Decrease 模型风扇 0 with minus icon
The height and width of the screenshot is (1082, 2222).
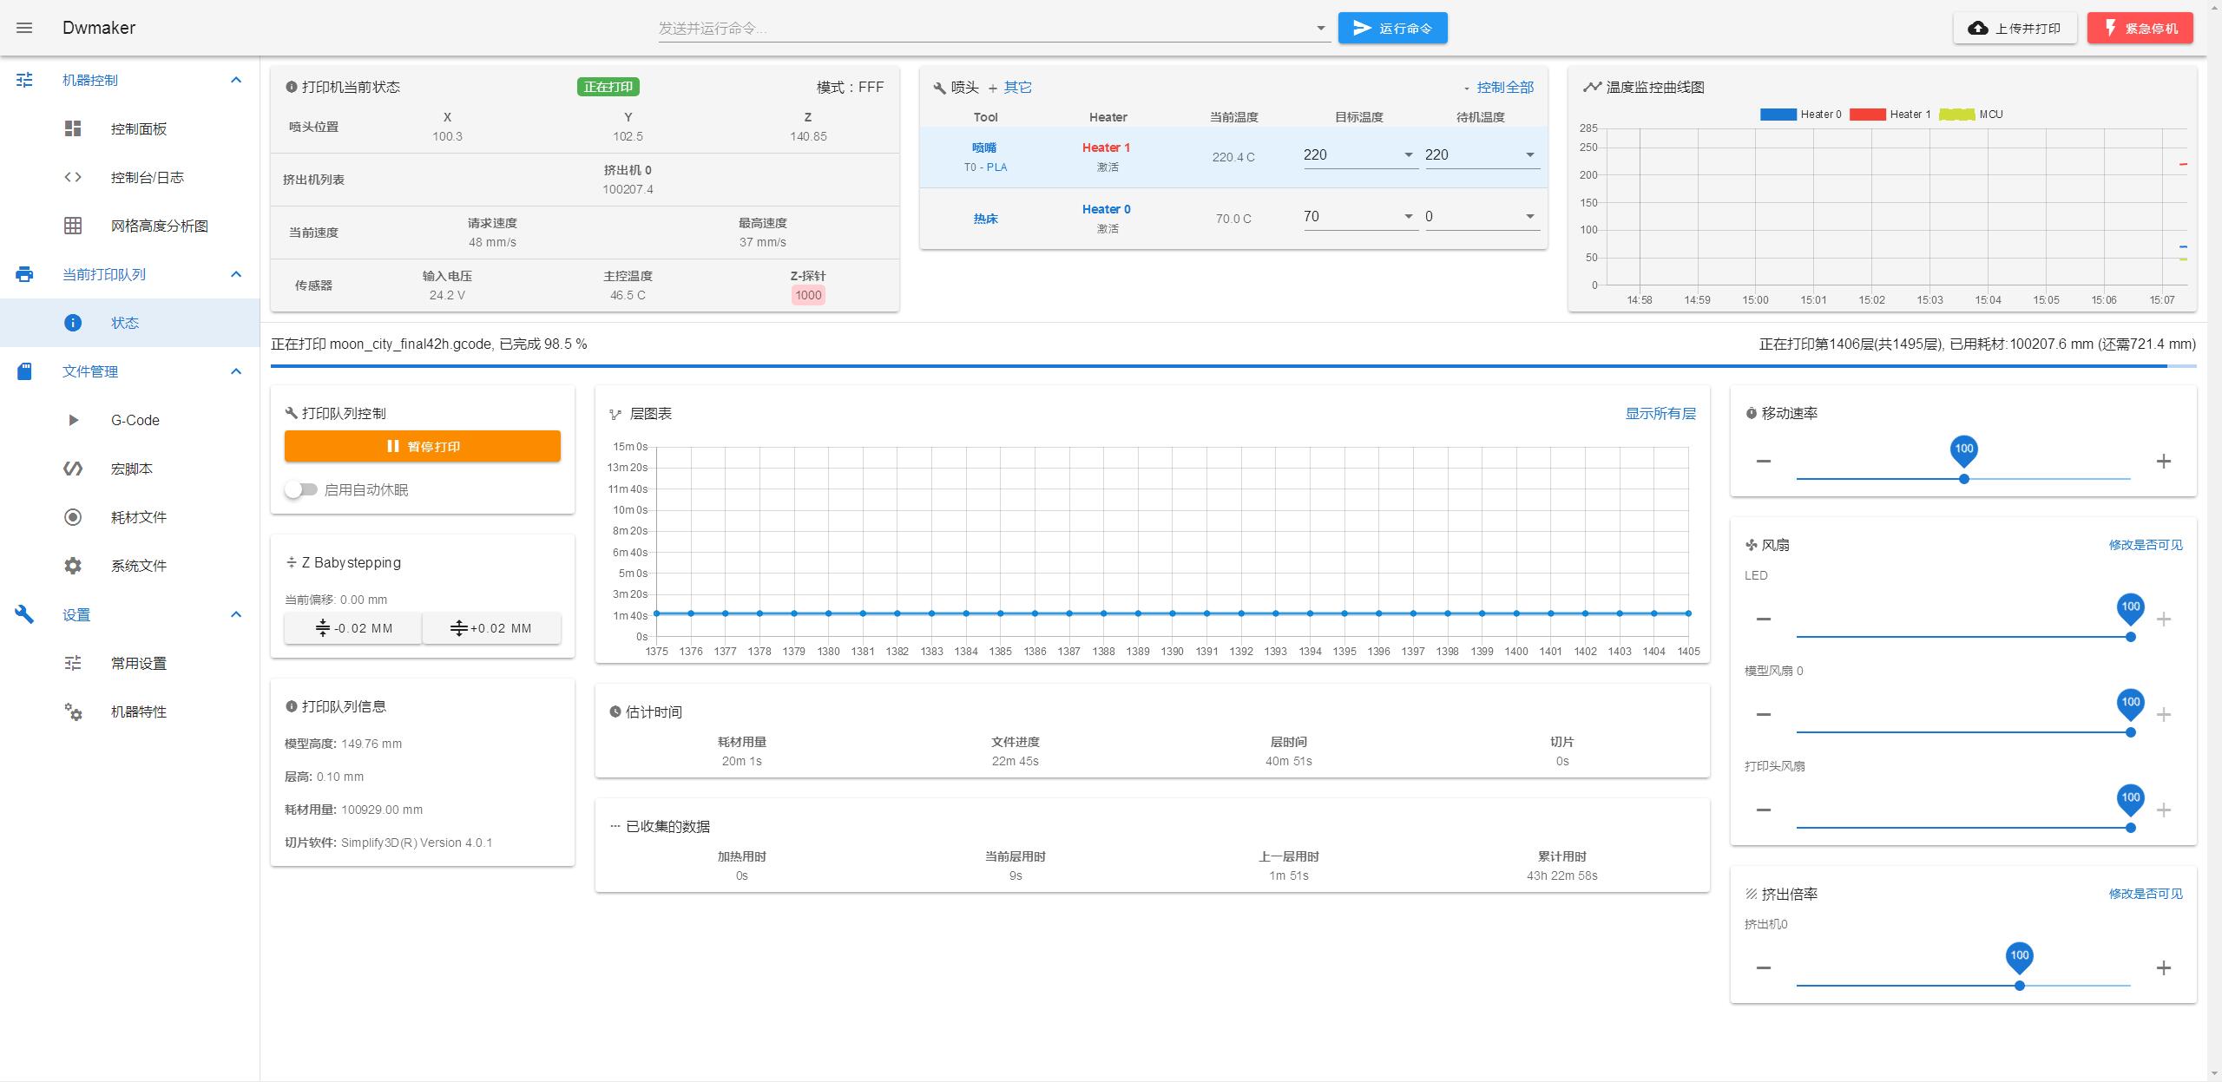point(1763,714)
